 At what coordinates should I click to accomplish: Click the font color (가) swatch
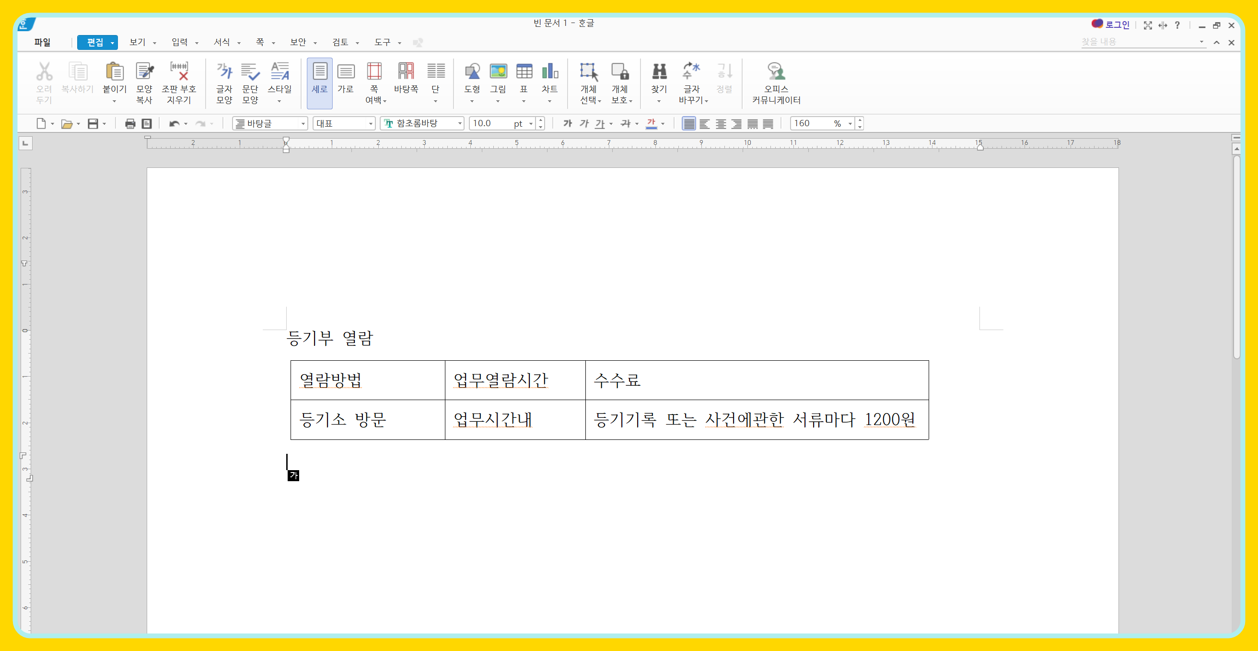pos(651,124)
